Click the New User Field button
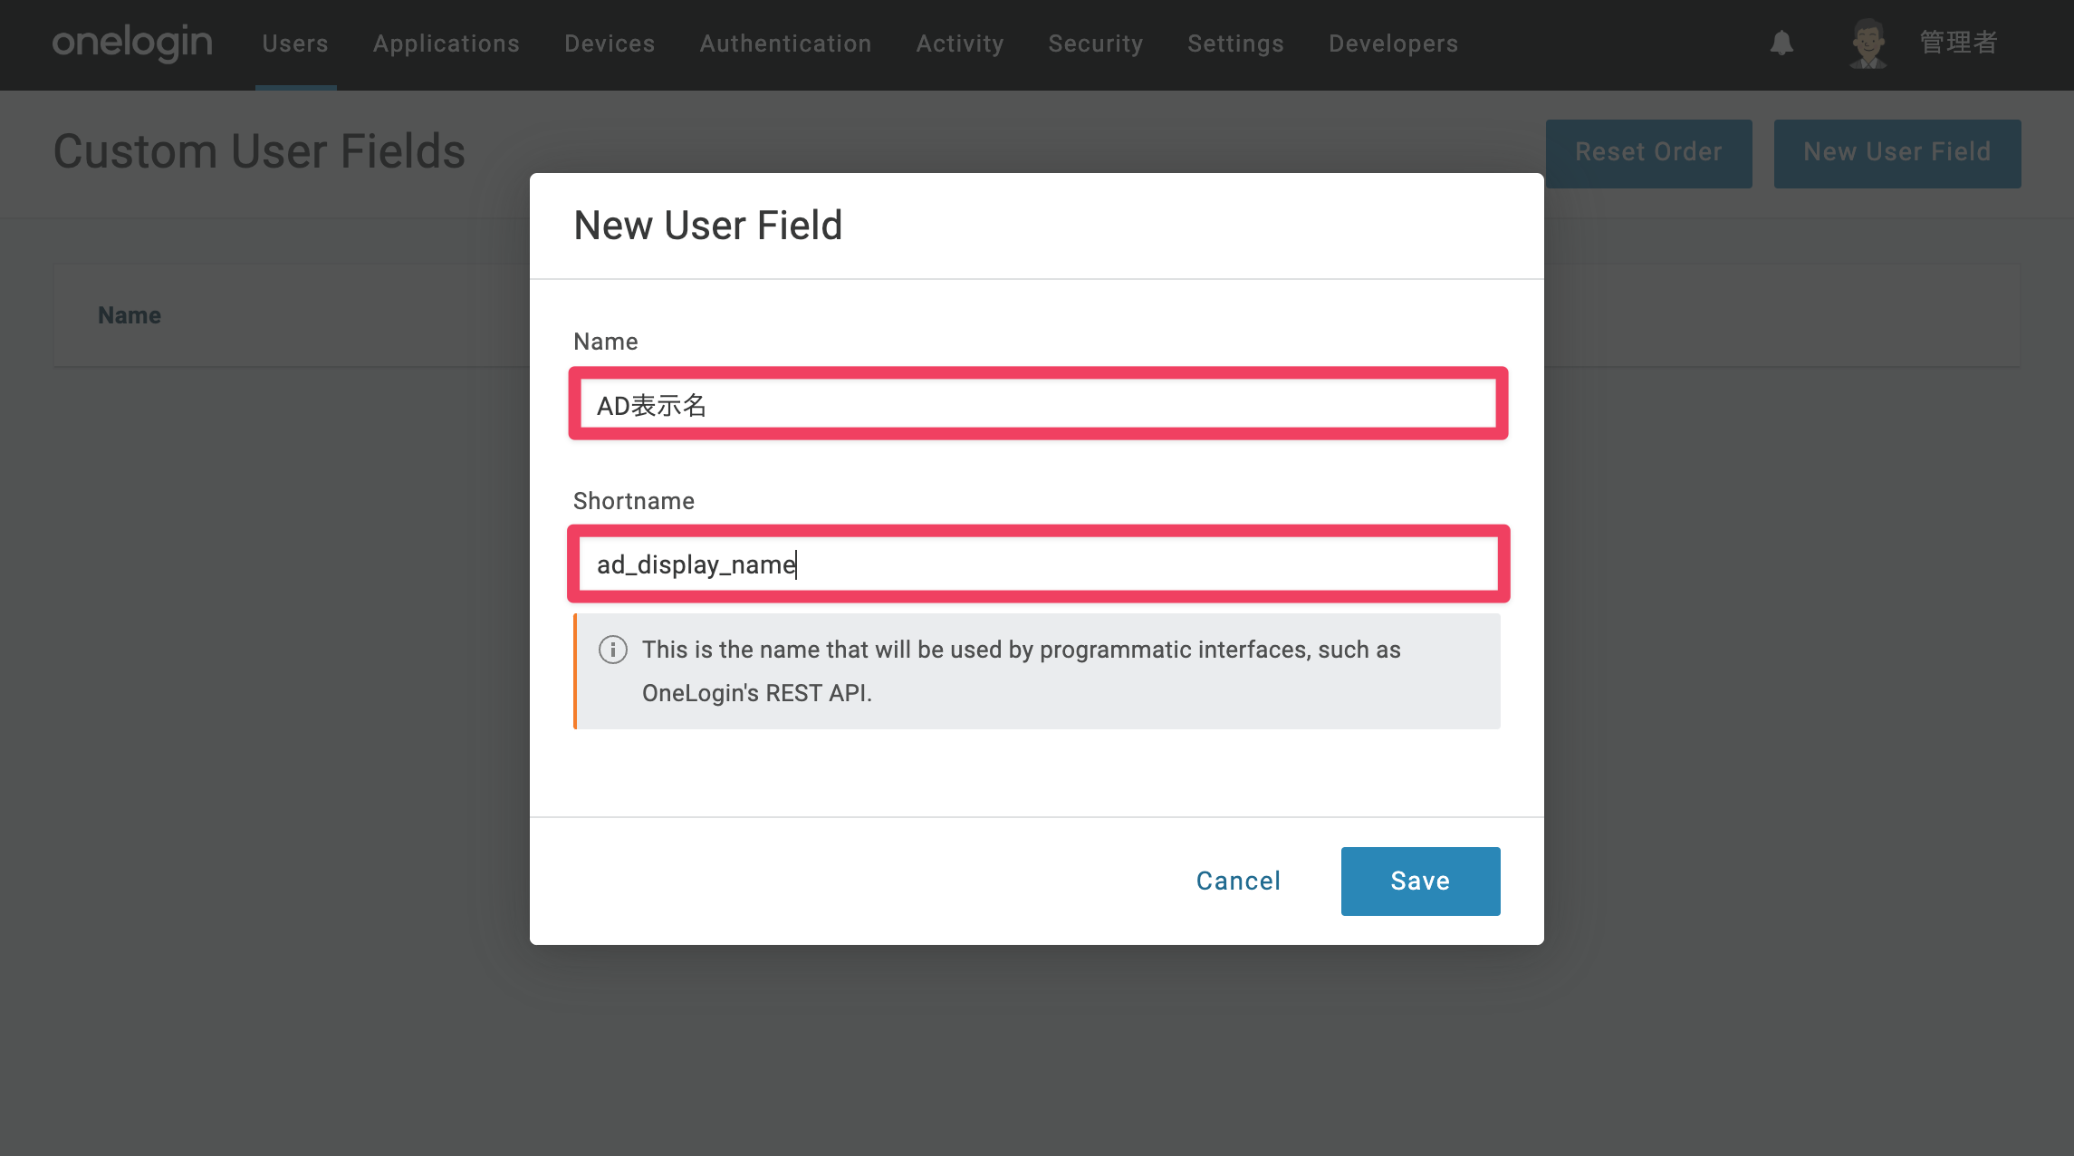The image size is (2074, 1156). click(1896, 153)
